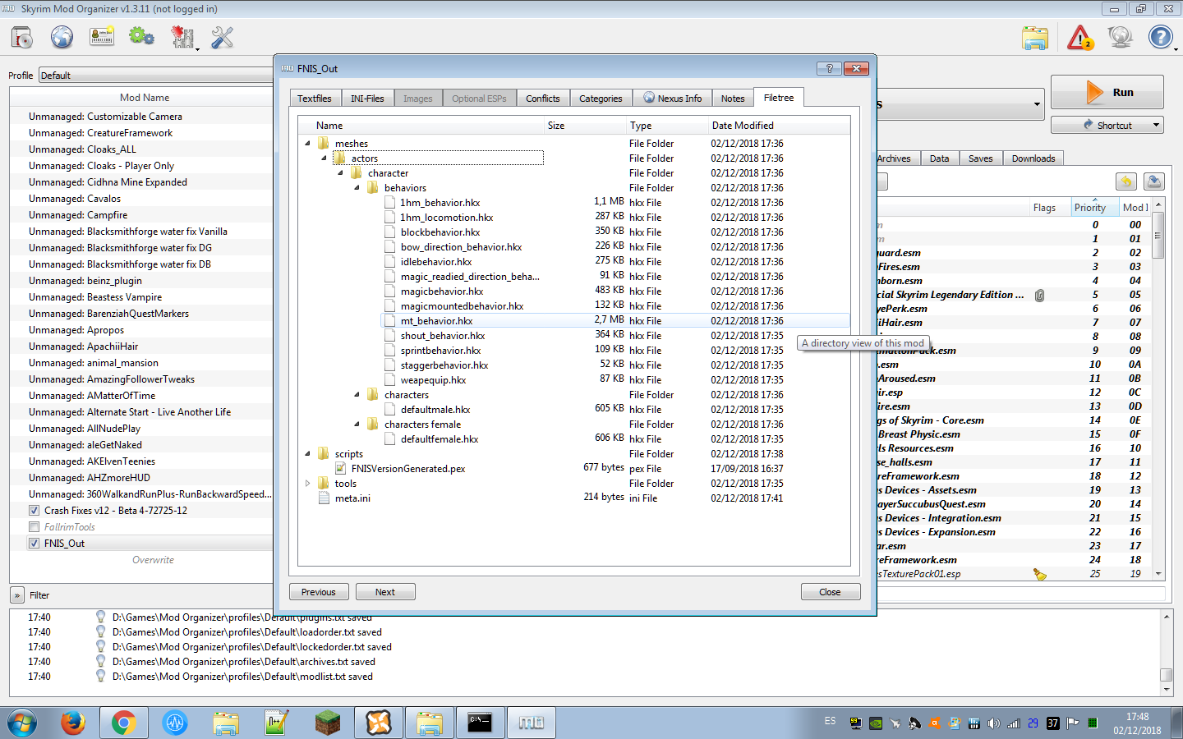1183x739 pixels.
Task: Sort file tree by Date Modified column
Action: pyautogui.click(x=778, y=126)
